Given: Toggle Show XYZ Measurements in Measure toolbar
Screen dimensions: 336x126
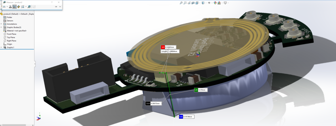Looking at the screenshot, I should tap(14, 7).
